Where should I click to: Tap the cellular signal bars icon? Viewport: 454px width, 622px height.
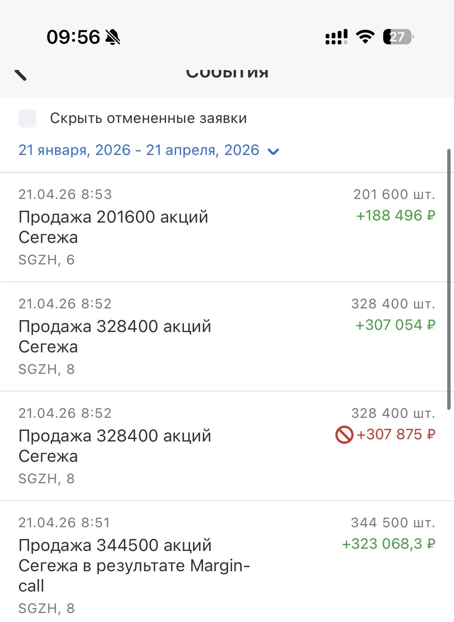tap(336, 37)
